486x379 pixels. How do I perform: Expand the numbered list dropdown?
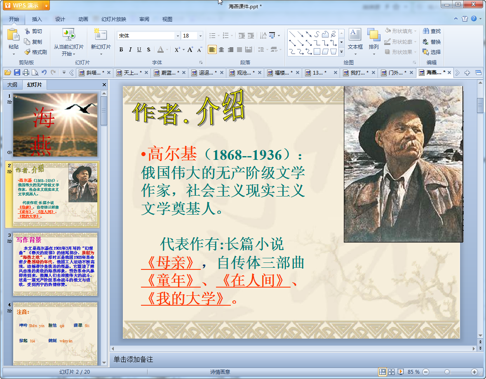click(x=232, y=35)
